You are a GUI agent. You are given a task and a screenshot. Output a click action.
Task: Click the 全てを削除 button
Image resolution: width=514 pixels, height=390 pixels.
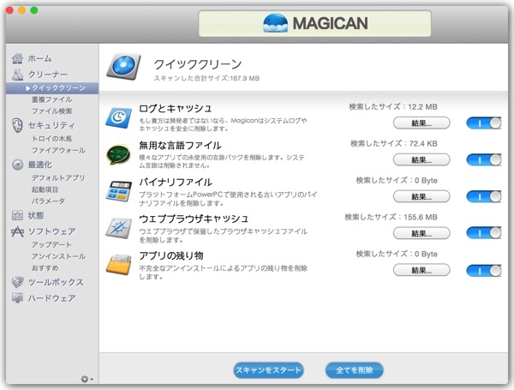pyautogui.click(x=355, y=370)
